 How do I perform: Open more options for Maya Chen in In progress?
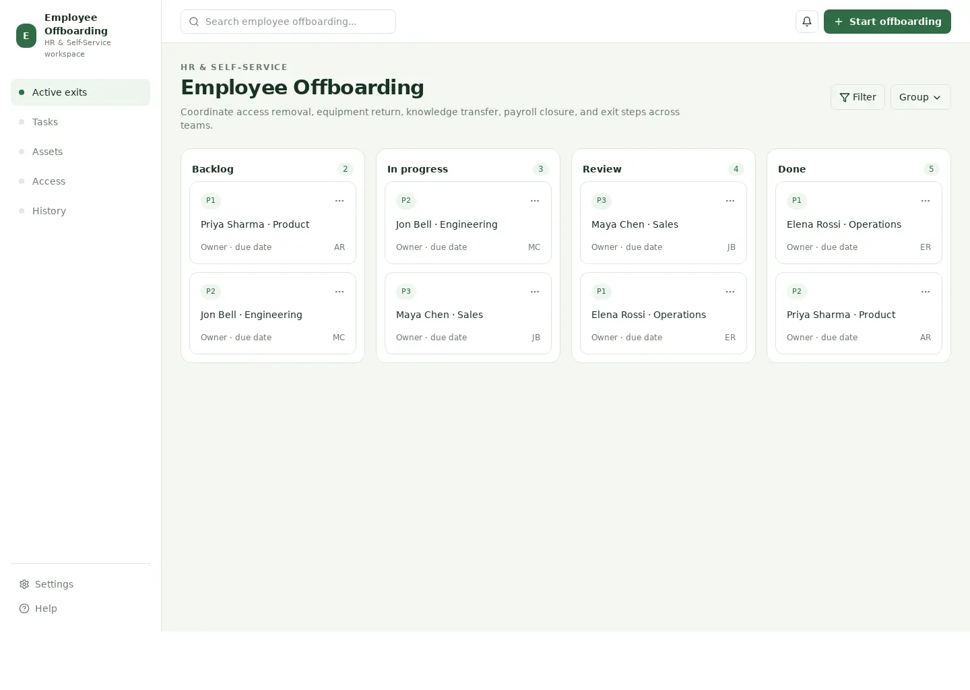click(535, 292)
